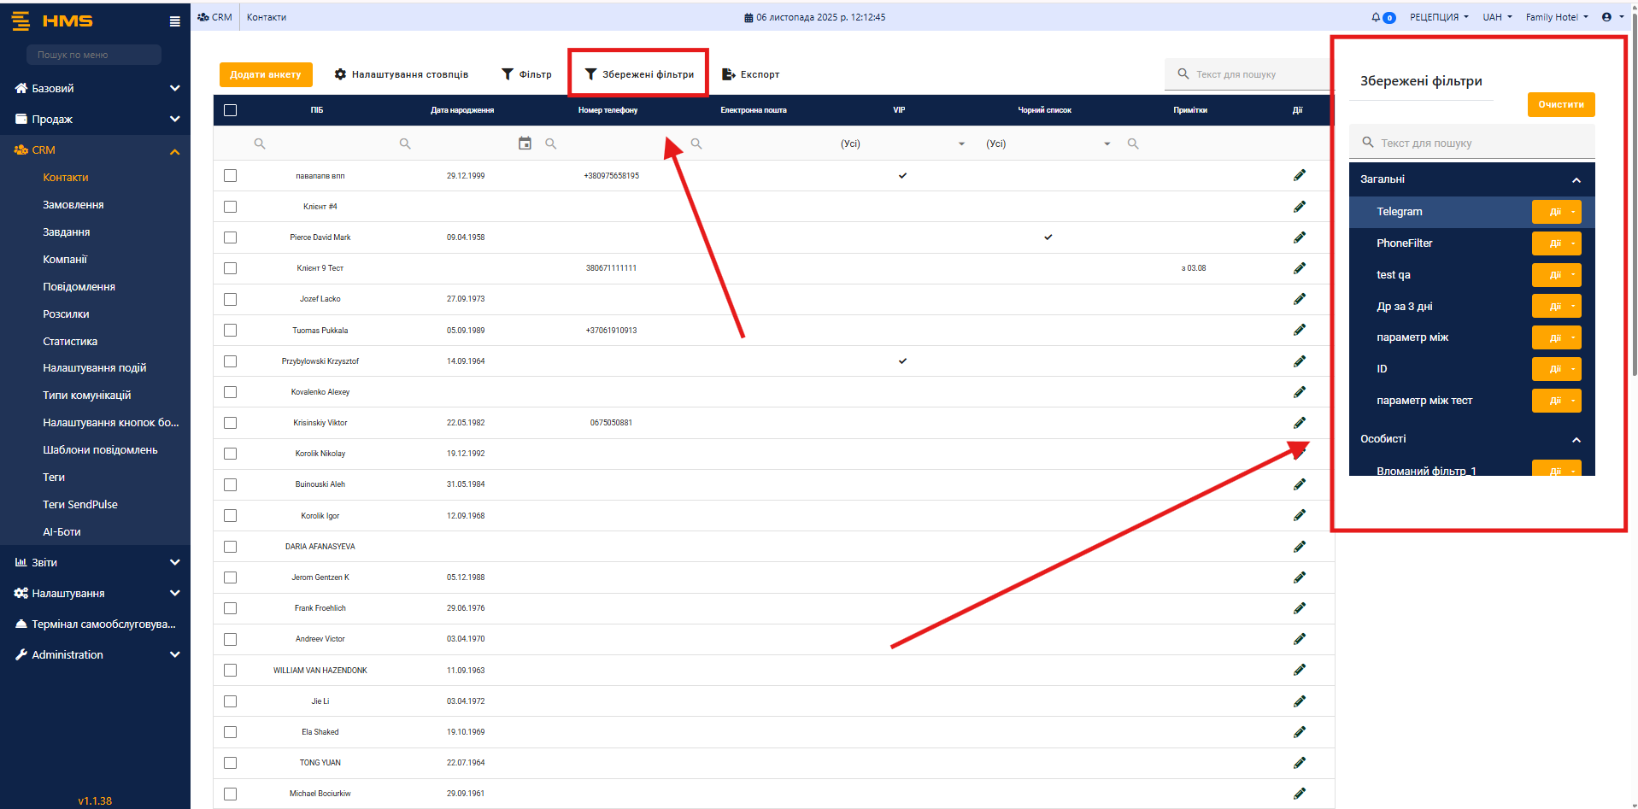Click the hamburger menu icon in sidebar header

174,21
